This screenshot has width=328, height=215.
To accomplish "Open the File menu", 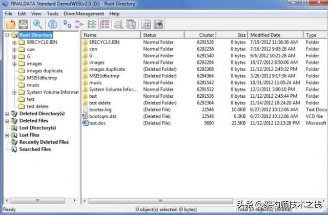I will tap(9, 14).
